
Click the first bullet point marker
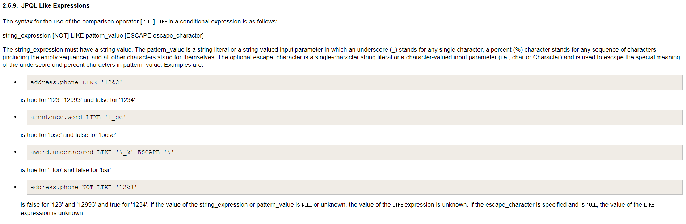pyautogui.click(x=15, y=82)
